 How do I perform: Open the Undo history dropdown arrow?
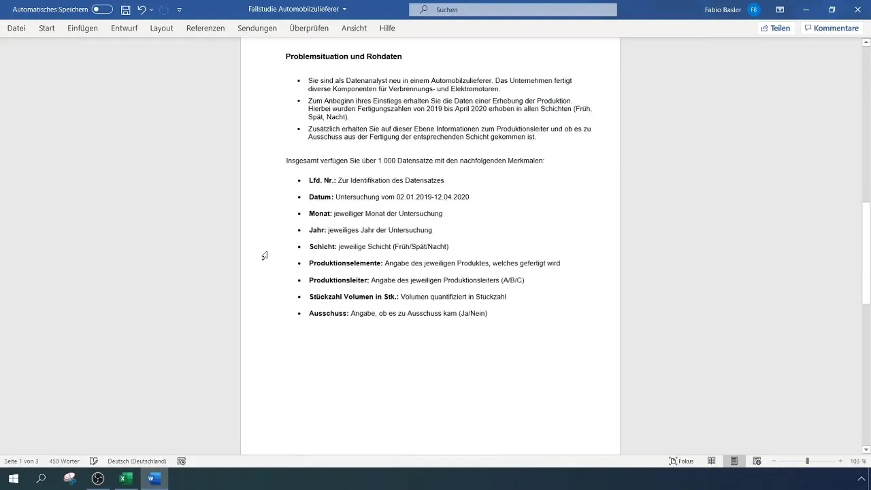(x=151, y=10)
